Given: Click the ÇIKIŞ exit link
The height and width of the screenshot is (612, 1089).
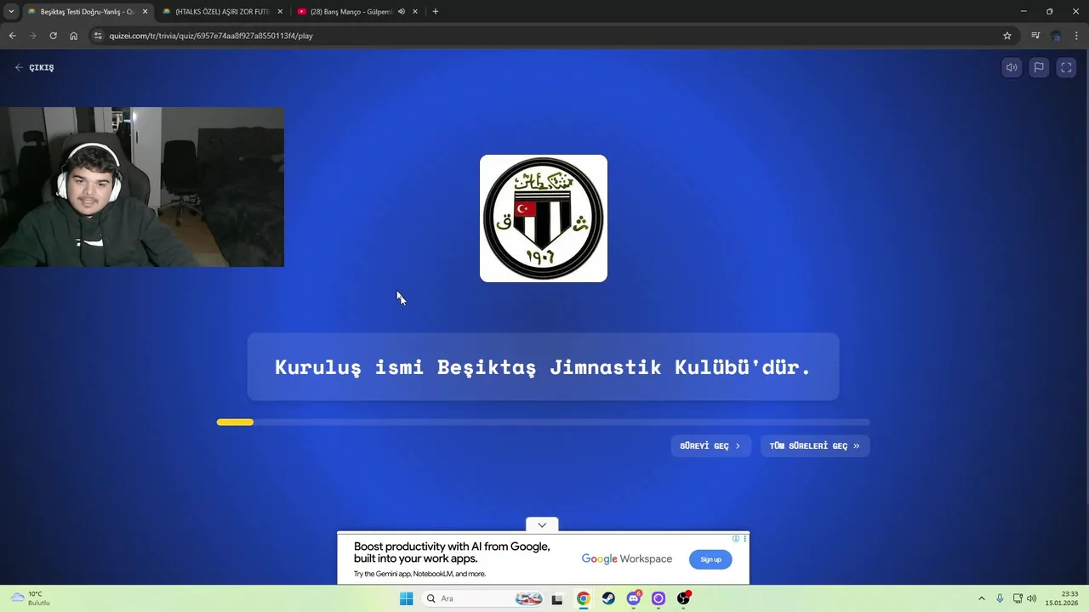Looking at the screenshot, I should (34, 67).
